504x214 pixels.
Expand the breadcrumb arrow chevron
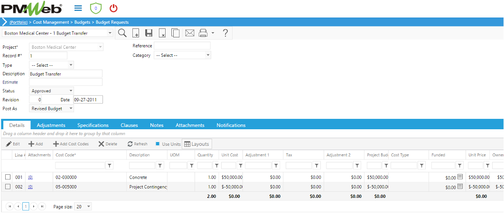click(4, 22)
